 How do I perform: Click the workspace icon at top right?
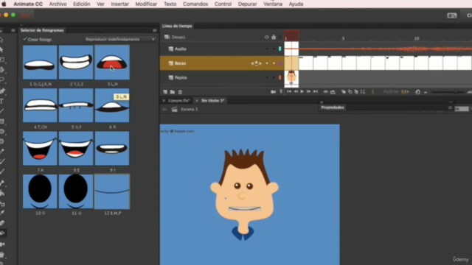pos(452,15)
